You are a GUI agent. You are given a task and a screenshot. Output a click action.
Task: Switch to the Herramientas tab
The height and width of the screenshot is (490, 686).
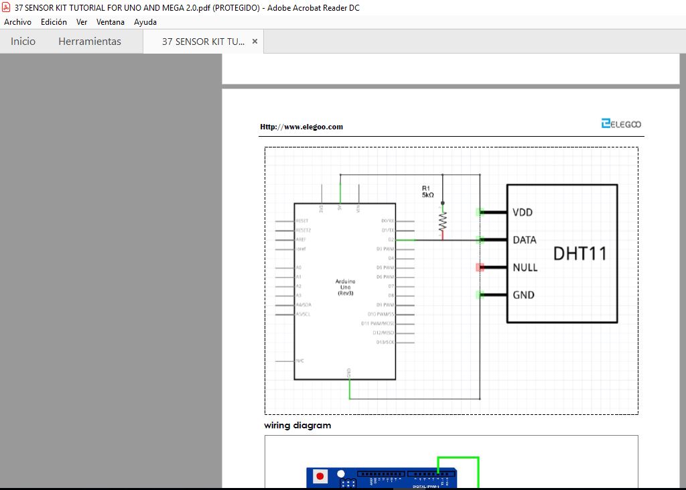click(90, 41)
